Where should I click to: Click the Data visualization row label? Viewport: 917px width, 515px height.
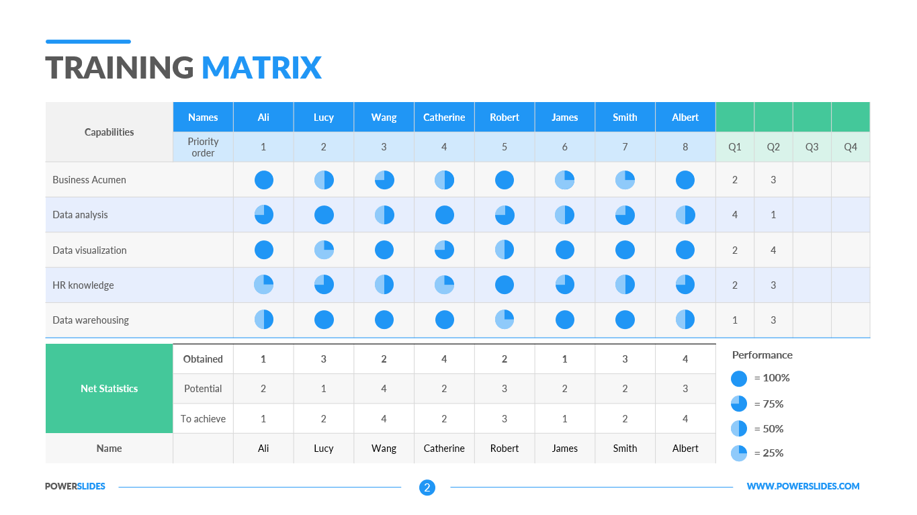pyautogui.click(x=89, y=250)
